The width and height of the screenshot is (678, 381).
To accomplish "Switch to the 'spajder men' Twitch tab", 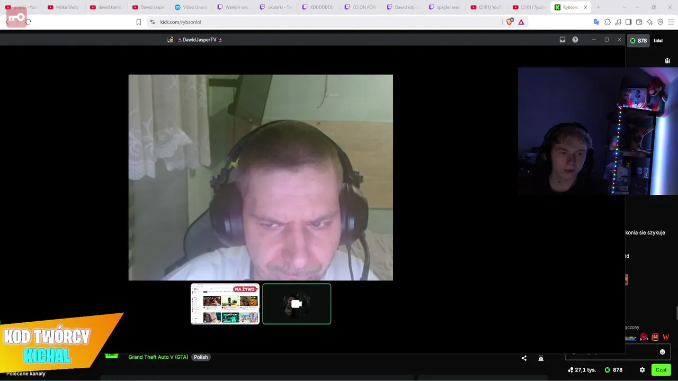I will 445,7.
